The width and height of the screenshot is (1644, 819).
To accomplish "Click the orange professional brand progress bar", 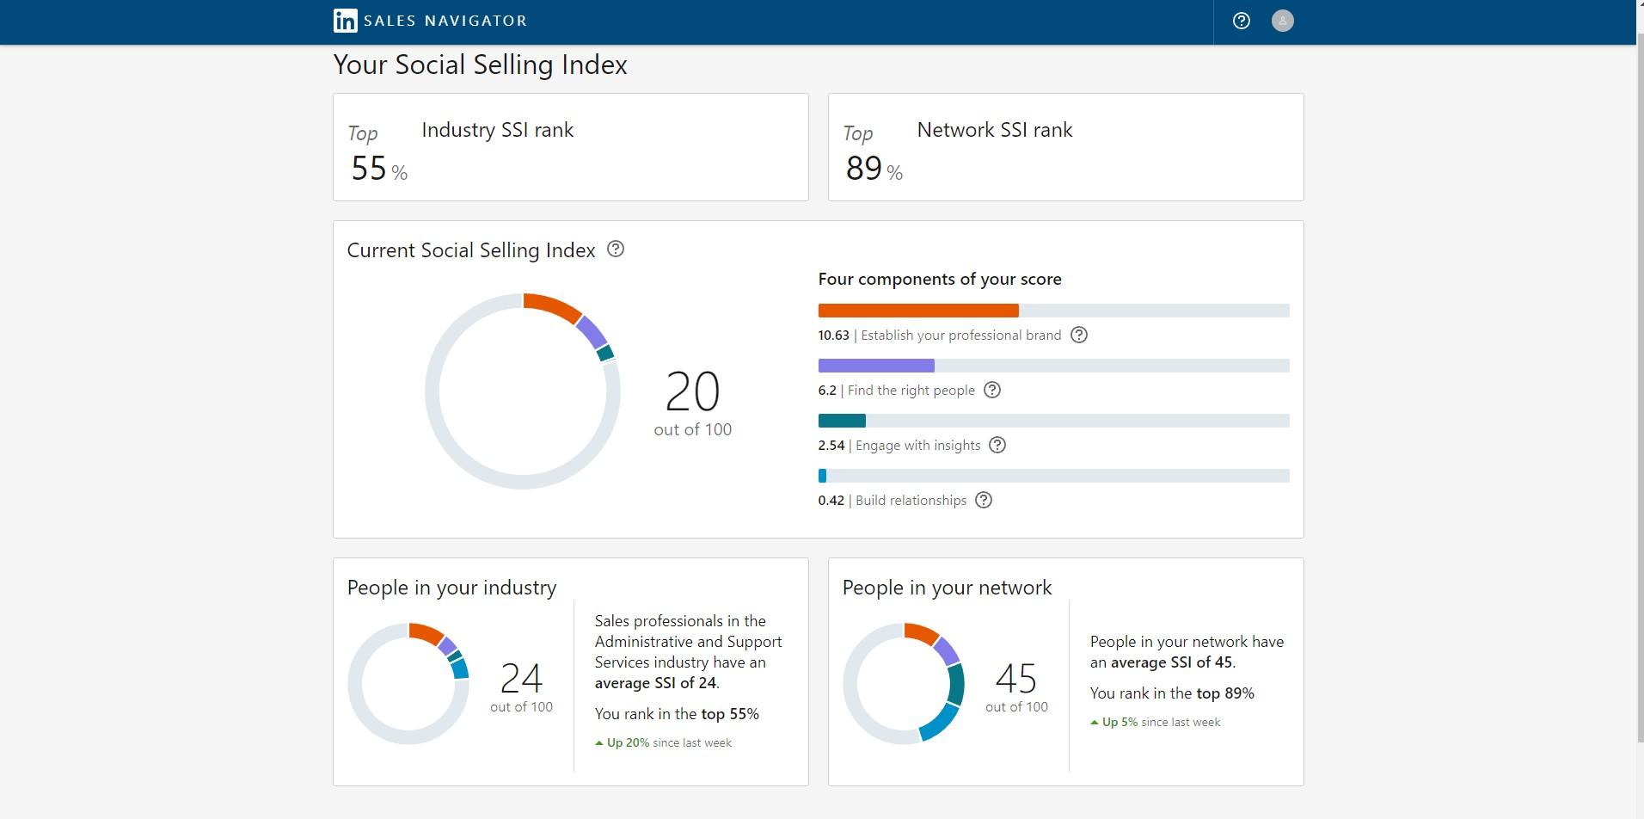I will [x=1053, y=311].
